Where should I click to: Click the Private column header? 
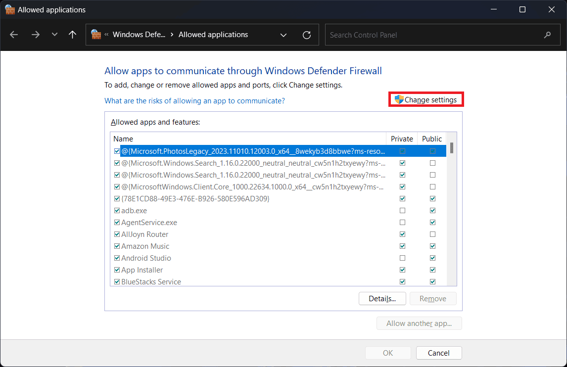point(402,139)
